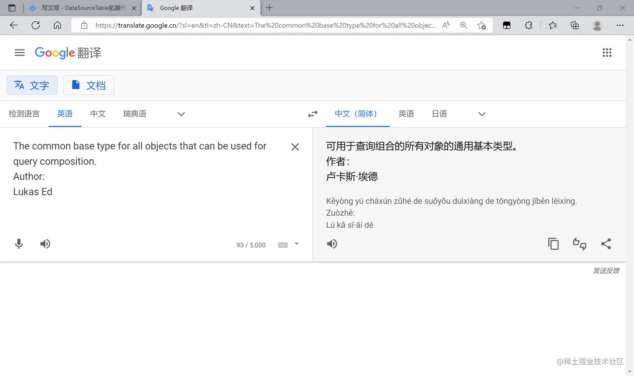Choose 检测语言 as source language
Screen dimensions: 634x376
pyautogui.click(x=24, y=114)
